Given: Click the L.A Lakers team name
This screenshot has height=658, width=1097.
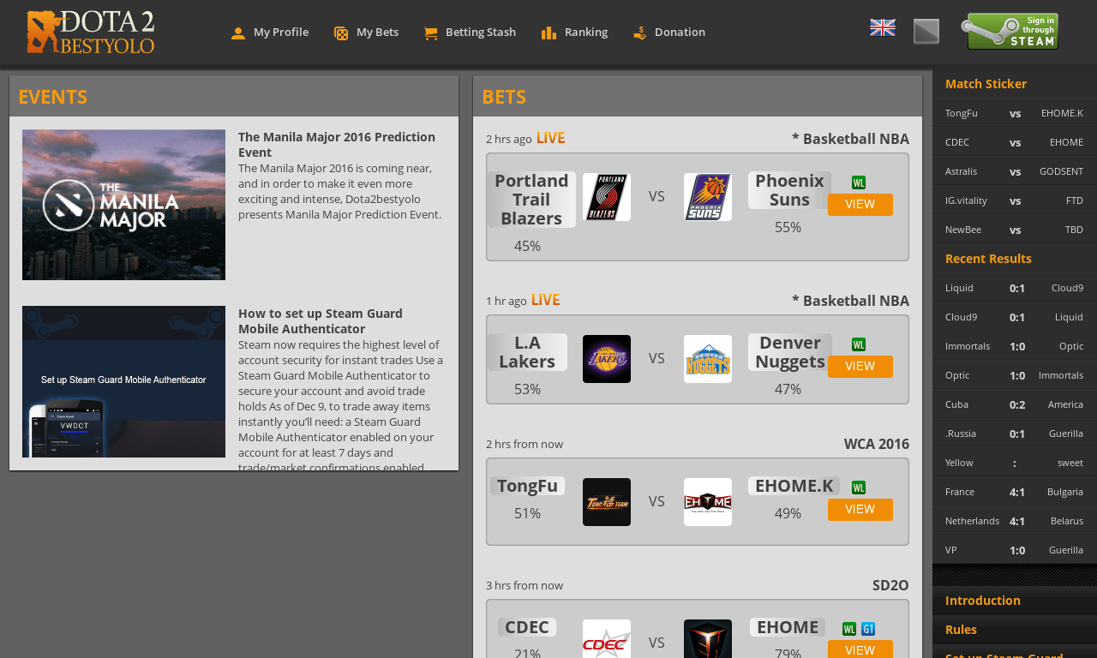Looking at the screenshot, I should pos(527,352).
